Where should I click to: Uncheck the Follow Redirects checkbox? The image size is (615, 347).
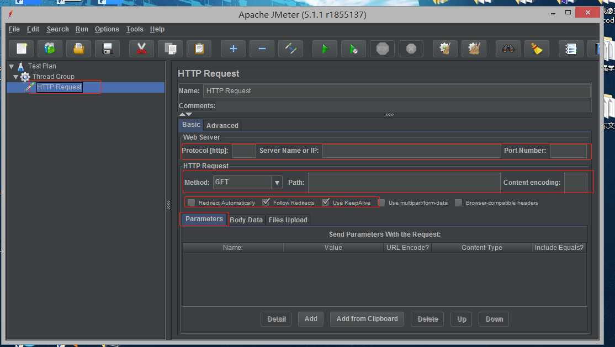266,202
